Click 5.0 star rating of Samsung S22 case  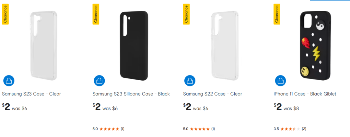tap(200, 129)
